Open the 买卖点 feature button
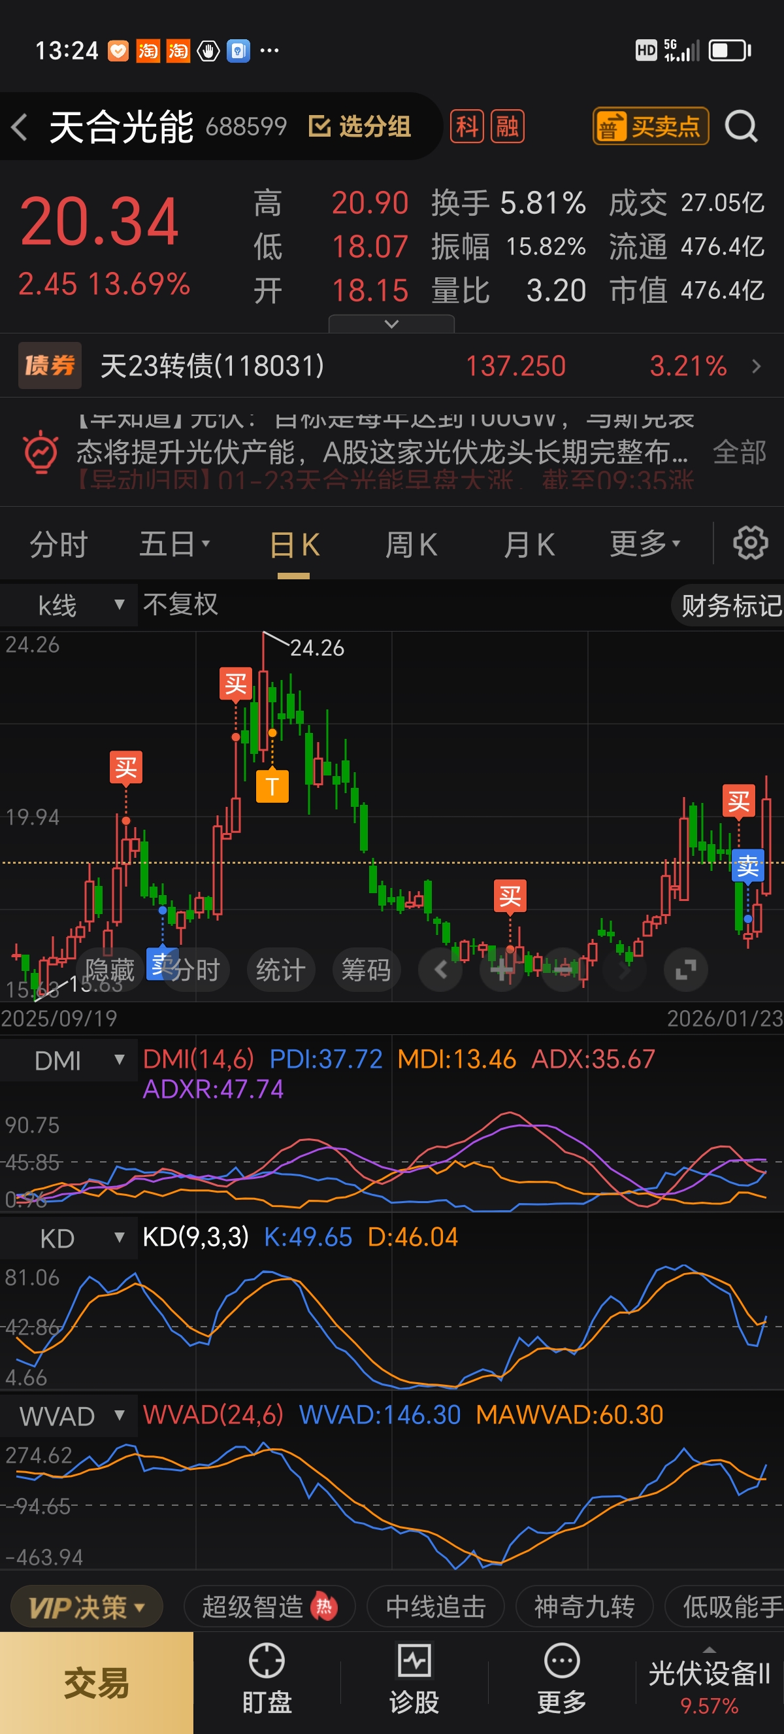The height and width of the screenshot is (1734, 784). [650, 127]
